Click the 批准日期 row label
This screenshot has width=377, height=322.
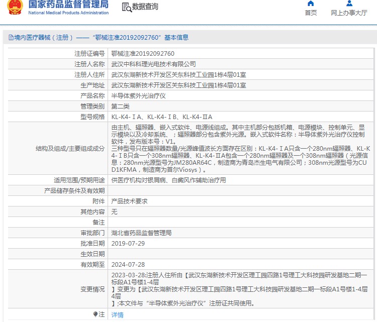coord(92,244)
